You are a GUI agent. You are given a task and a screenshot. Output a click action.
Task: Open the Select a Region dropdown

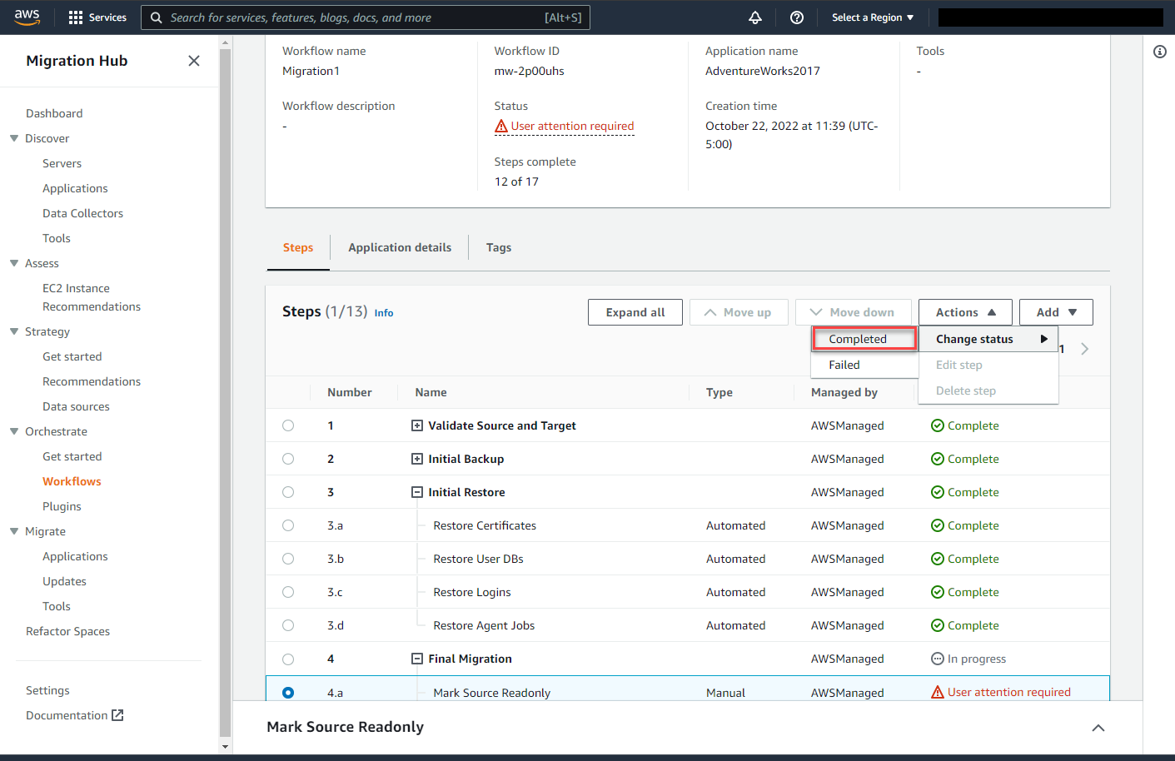873,17
